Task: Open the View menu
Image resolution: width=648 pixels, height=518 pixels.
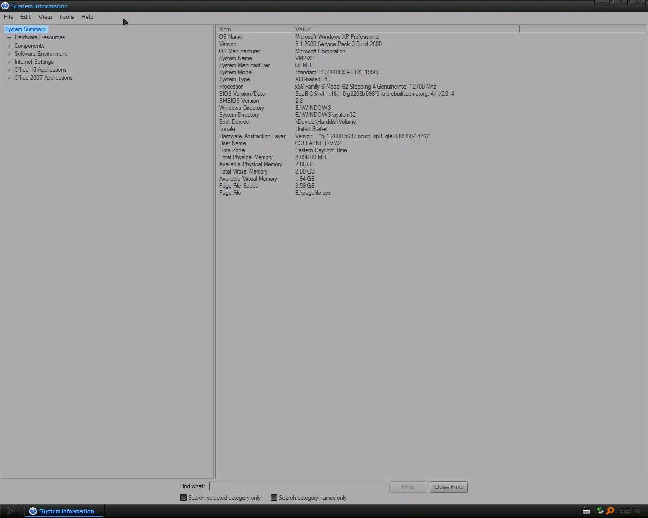Action: point(45,17)
